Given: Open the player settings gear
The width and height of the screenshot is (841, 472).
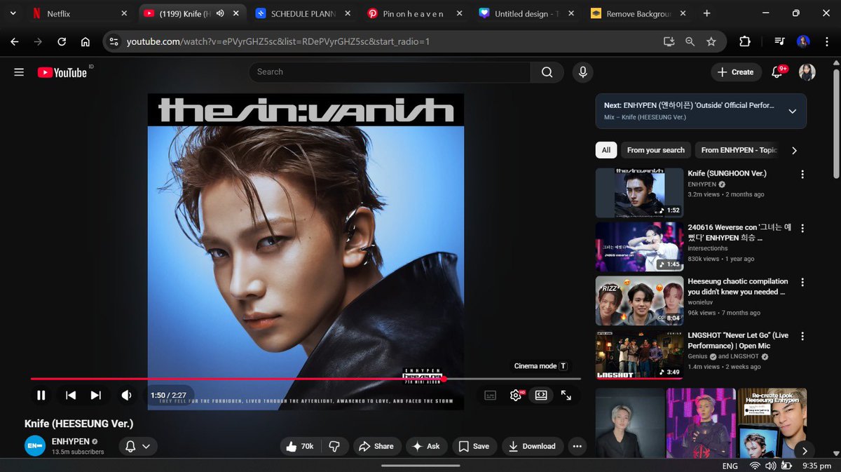Looking at the screenshot, I should coord(516,396).
